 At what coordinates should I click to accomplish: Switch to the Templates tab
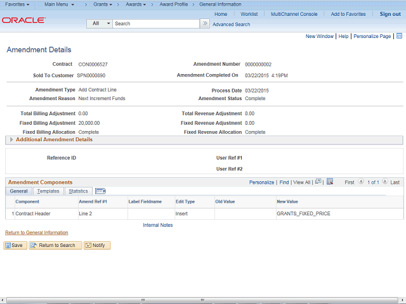pyautogui.click(x=48, y=191)
